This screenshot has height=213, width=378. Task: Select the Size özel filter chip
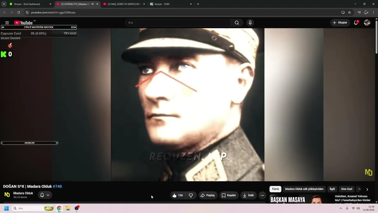(x=347, y=189)
